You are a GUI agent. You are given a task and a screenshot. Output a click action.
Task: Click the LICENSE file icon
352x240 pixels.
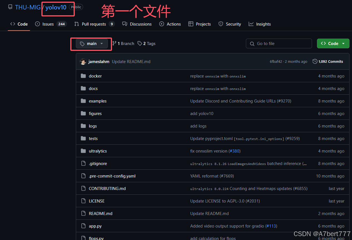click(83, 201)
